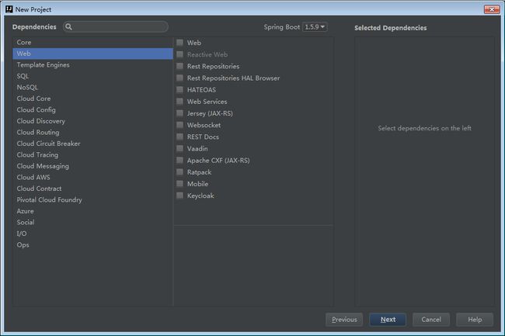Select the Cloud Tracing category
505x336 pixels.
click(92, 154)
